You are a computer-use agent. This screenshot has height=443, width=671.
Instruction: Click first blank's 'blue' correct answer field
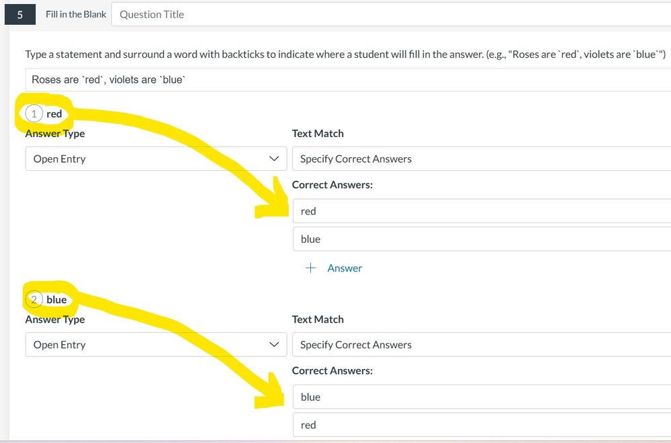pyautogui.click(x=480, y=239)
